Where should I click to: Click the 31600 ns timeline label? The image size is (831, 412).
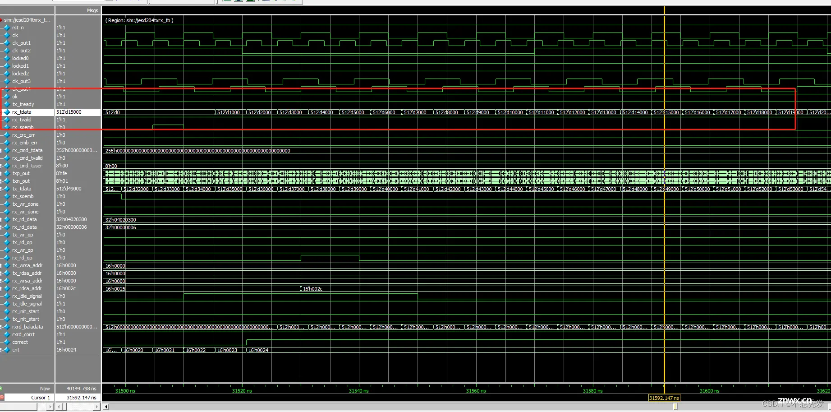click(x=709, y=391)
